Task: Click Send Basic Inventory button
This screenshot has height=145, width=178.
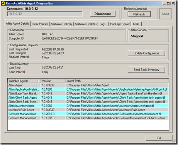Action: [x=146, y=69]
